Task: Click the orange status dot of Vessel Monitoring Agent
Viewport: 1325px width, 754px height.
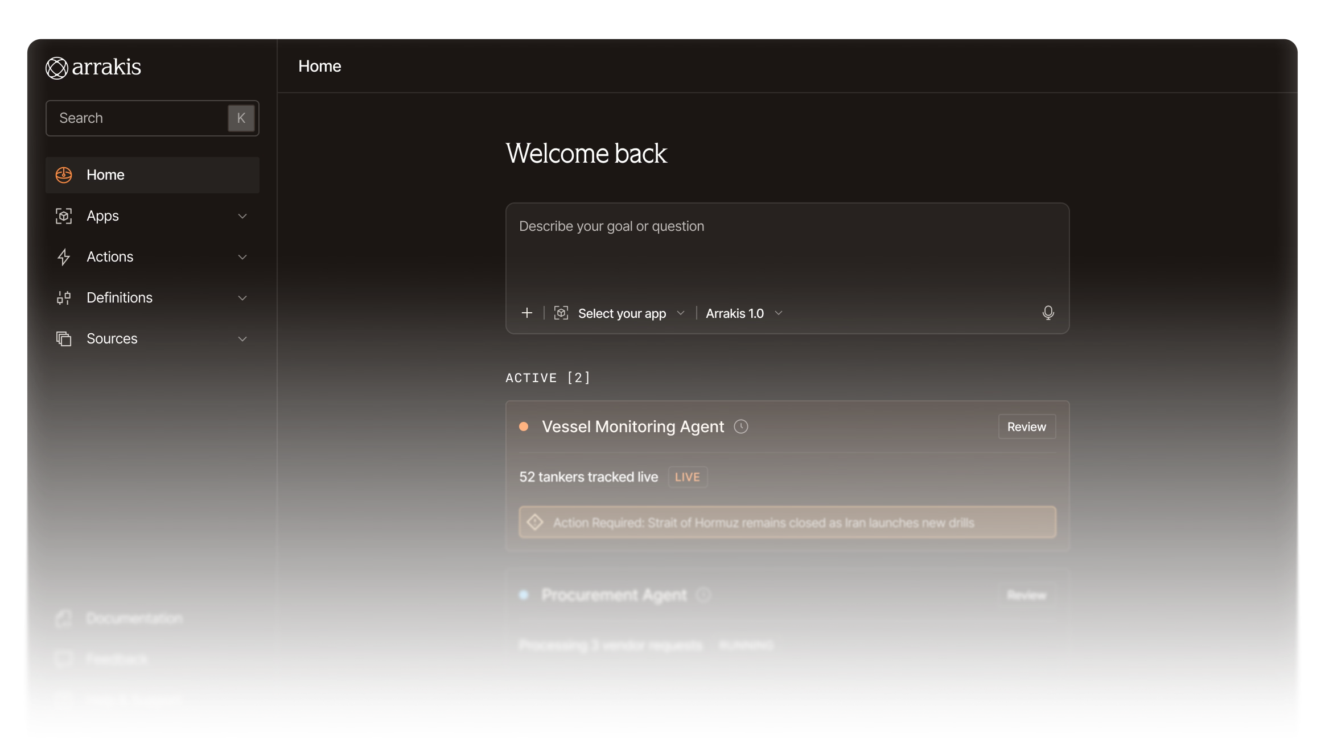Action: [x=524, y=427]
